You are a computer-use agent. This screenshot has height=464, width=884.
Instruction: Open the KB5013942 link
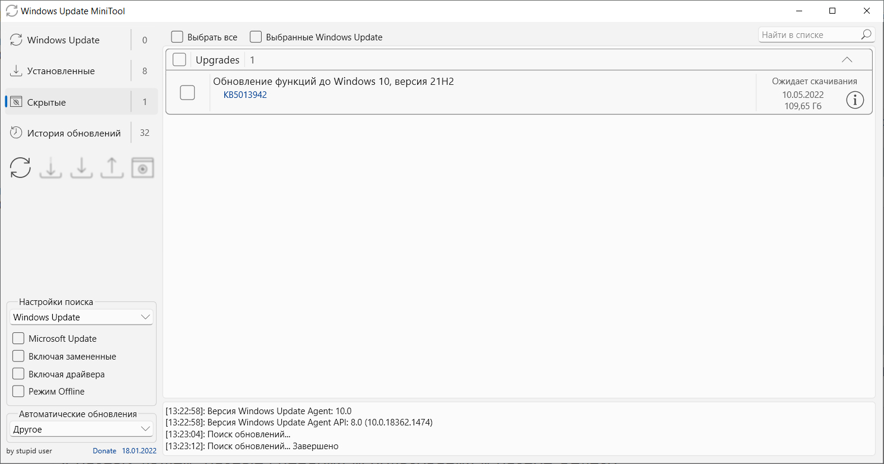[x=245, y=95]
